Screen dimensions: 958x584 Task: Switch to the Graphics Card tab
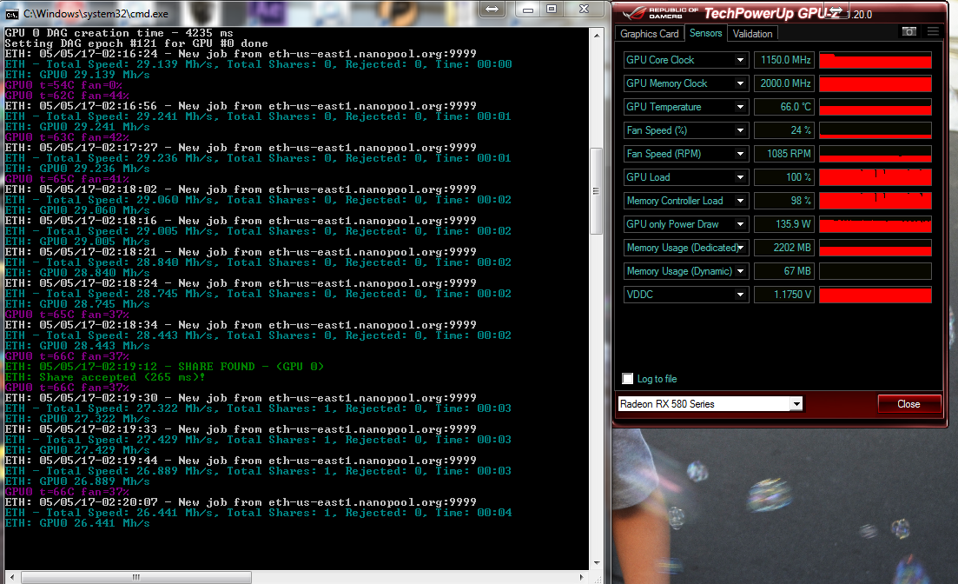point(649,34)
